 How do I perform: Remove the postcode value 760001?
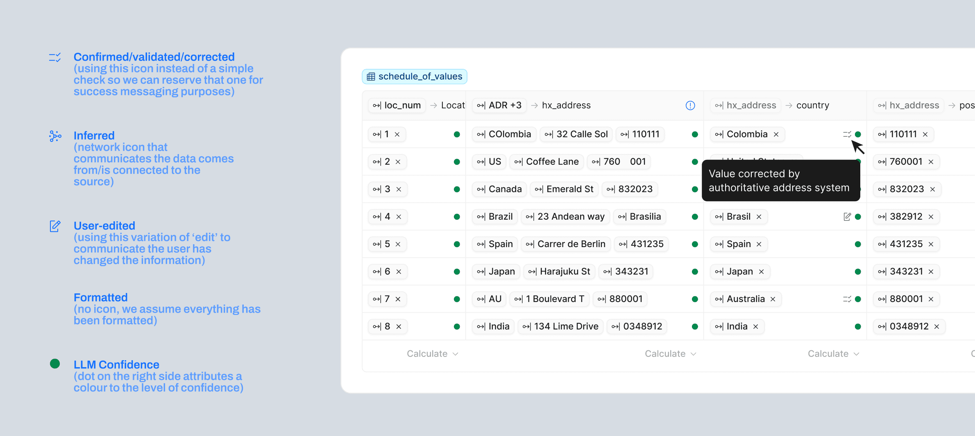tap(931, 162)
